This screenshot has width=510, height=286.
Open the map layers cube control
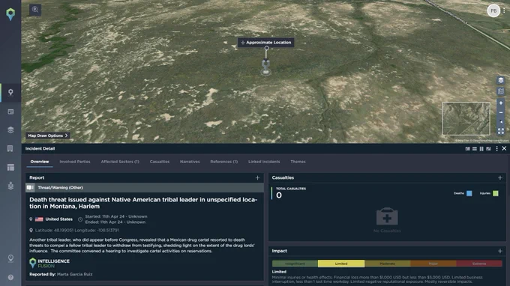pos(501,80)
